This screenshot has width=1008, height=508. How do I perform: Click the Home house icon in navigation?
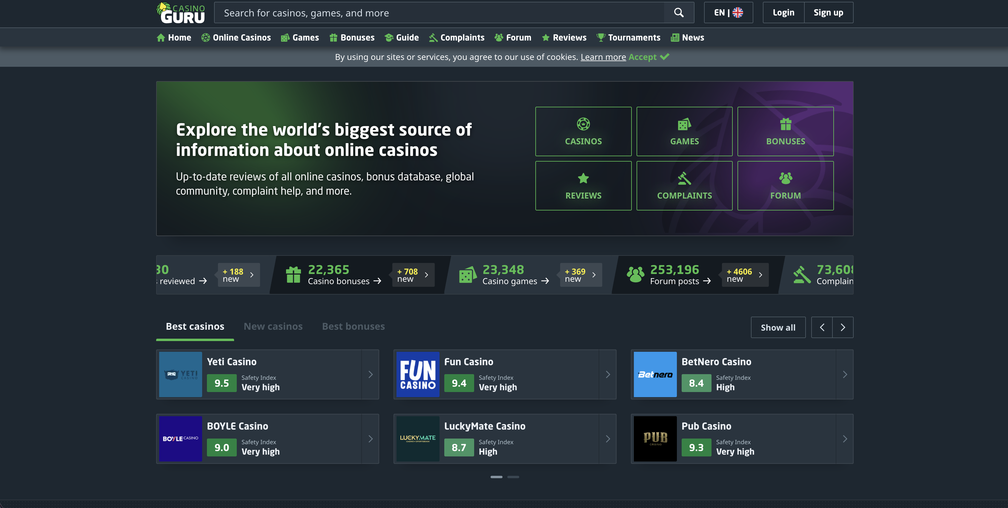click(160, 38)
